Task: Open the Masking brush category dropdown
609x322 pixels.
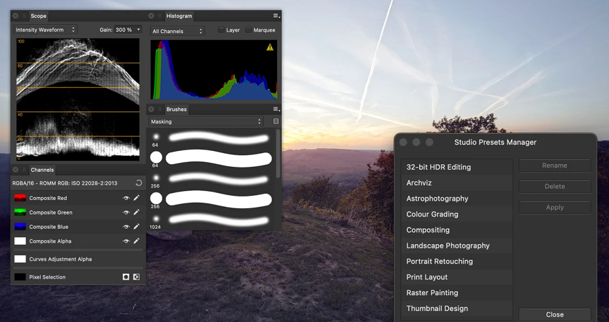Action: tap(206, 122)
